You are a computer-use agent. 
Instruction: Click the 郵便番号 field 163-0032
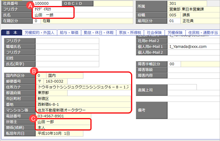point(55,81)
